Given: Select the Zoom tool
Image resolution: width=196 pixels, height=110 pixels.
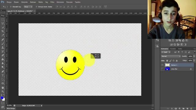Looking at the screenshot, I should tap(3, 92).
